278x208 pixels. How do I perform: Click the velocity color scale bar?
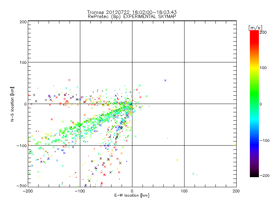254,103
